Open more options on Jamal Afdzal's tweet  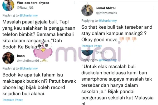[x=154, y=8]
